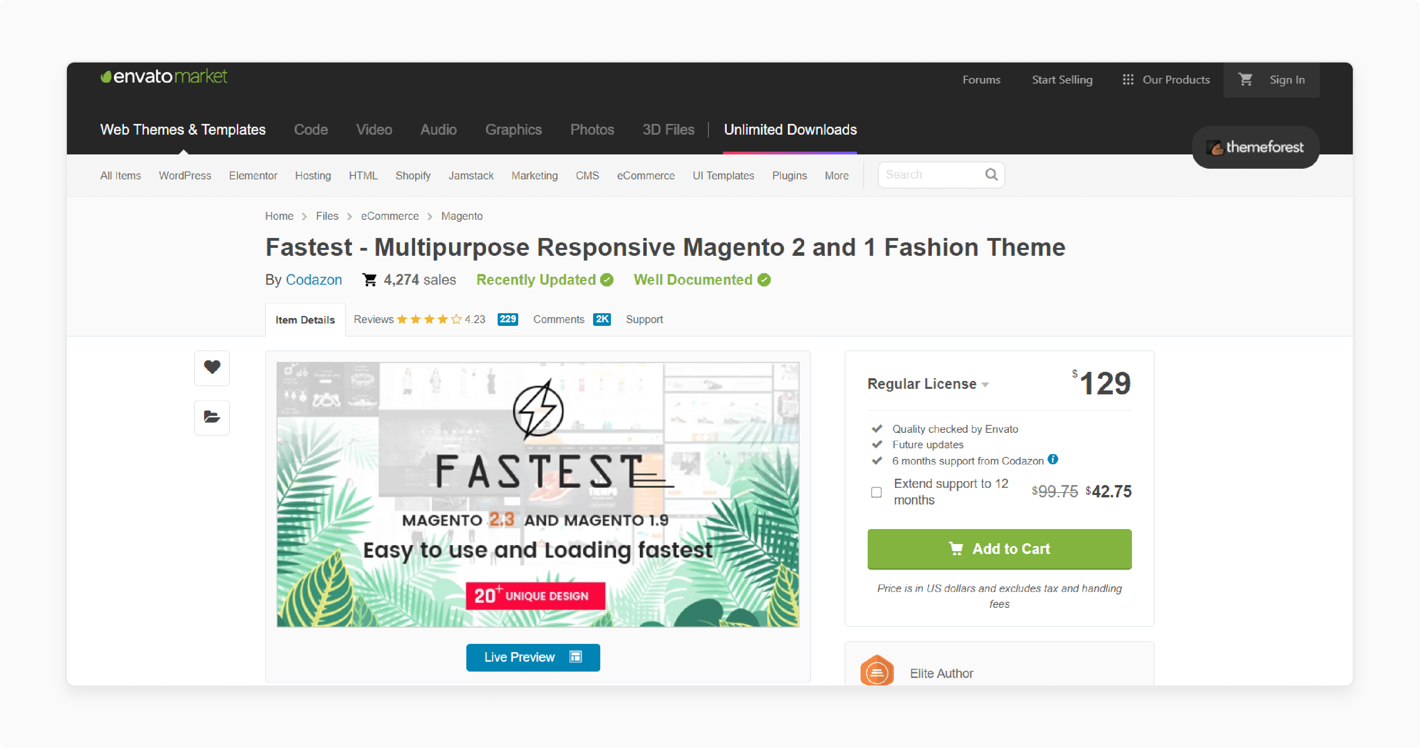
Task: Click the search magnifier icon
Action: click(x=991, y=175)
